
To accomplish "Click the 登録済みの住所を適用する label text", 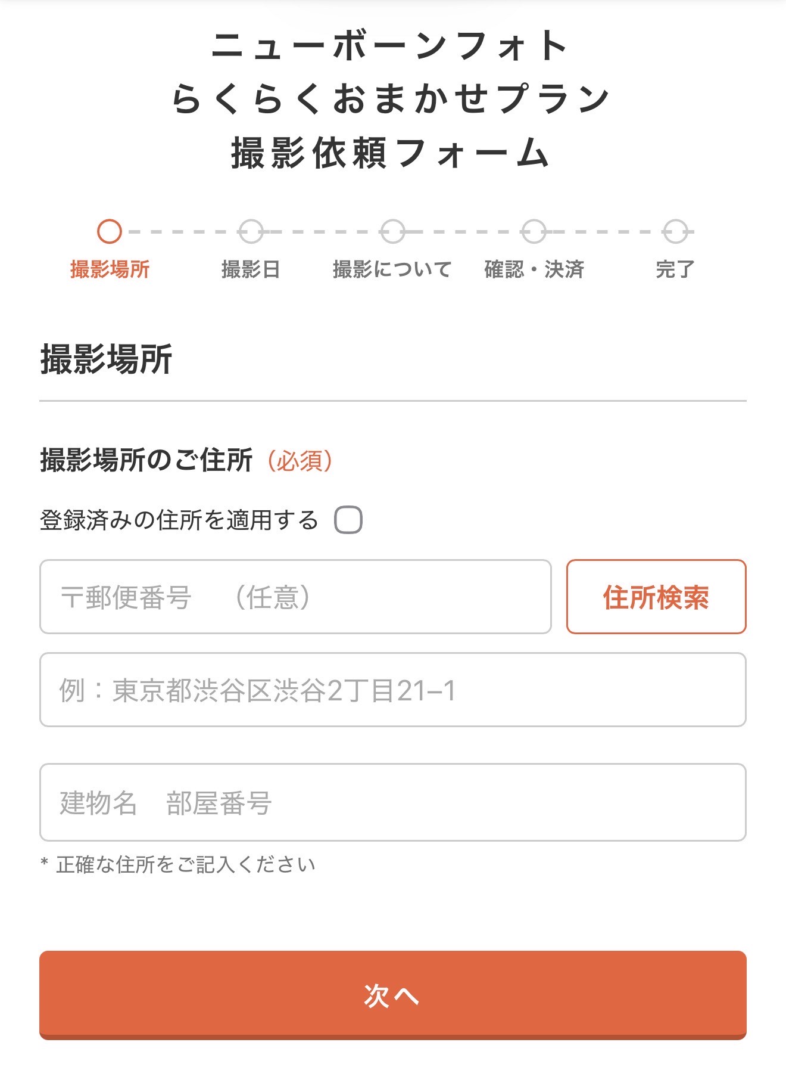I will (179, 520).
